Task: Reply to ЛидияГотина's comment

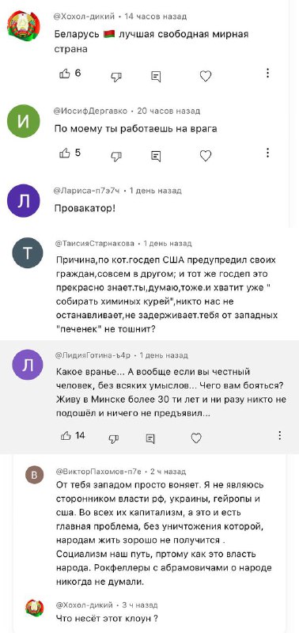Action: coord(150,438)
